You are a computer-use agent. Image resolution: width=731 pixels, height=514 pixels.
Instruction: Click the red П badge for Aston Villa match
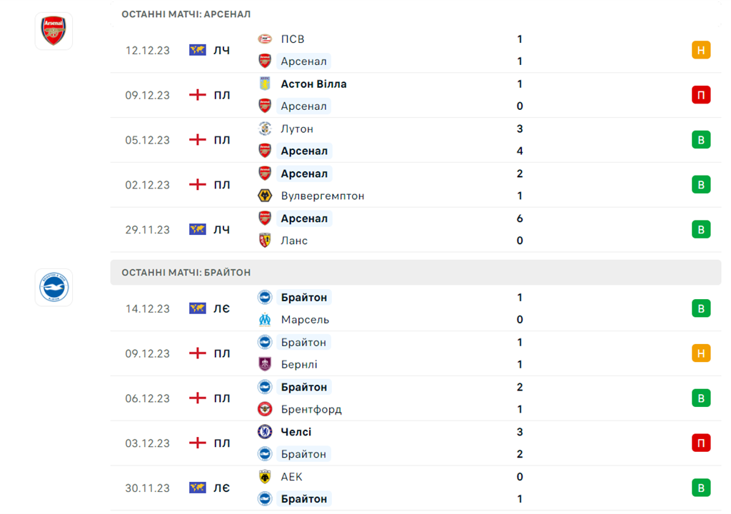pyautogui.click(x=700, y=95)
